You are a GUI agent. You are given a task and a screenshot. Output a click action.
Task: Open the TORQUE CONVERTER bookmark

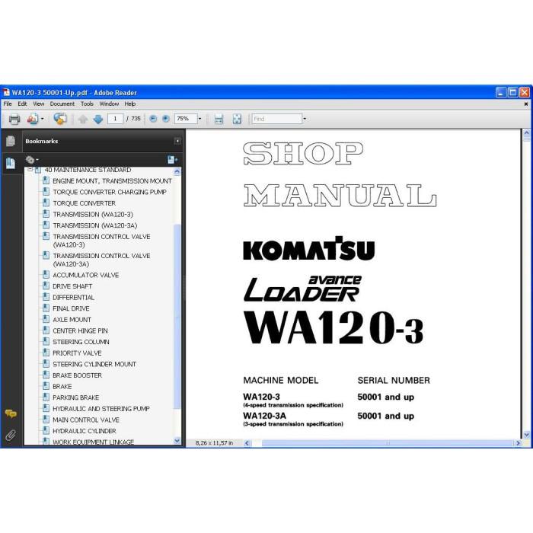[85, 203]
